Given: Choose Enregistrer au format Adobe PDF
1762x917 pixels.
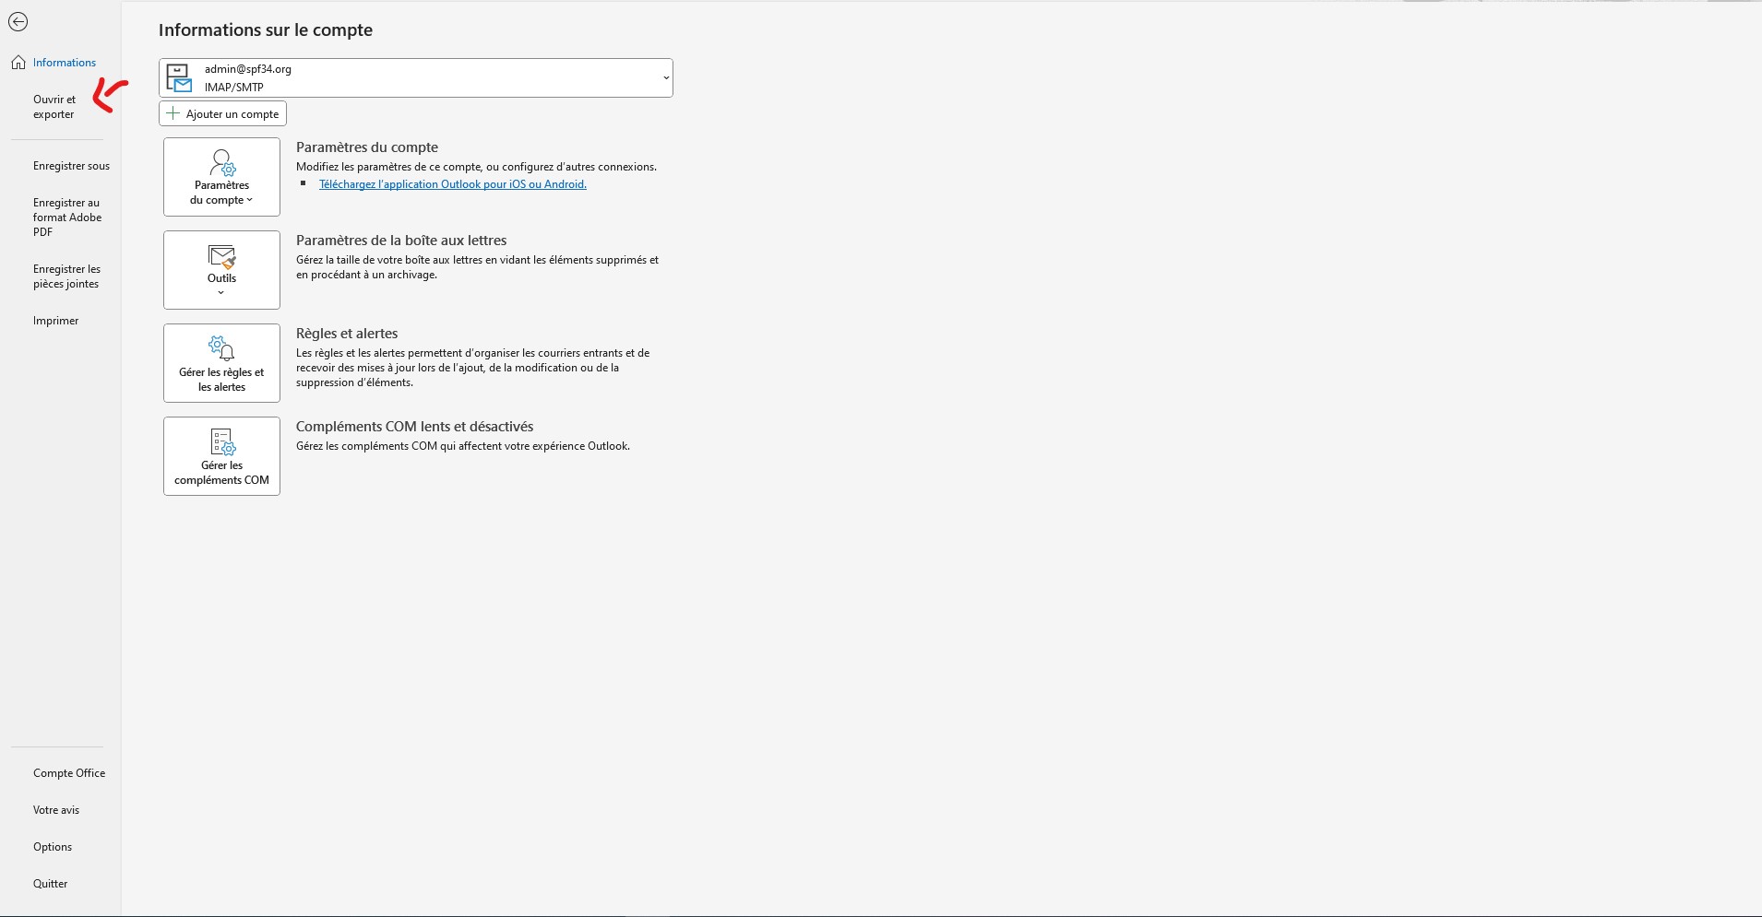Looking at the screenshot, I should click(67, 217).
